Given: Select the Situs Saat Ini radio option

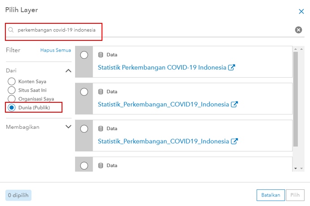Looking at the screenshot, I should [x=12, y=90].
